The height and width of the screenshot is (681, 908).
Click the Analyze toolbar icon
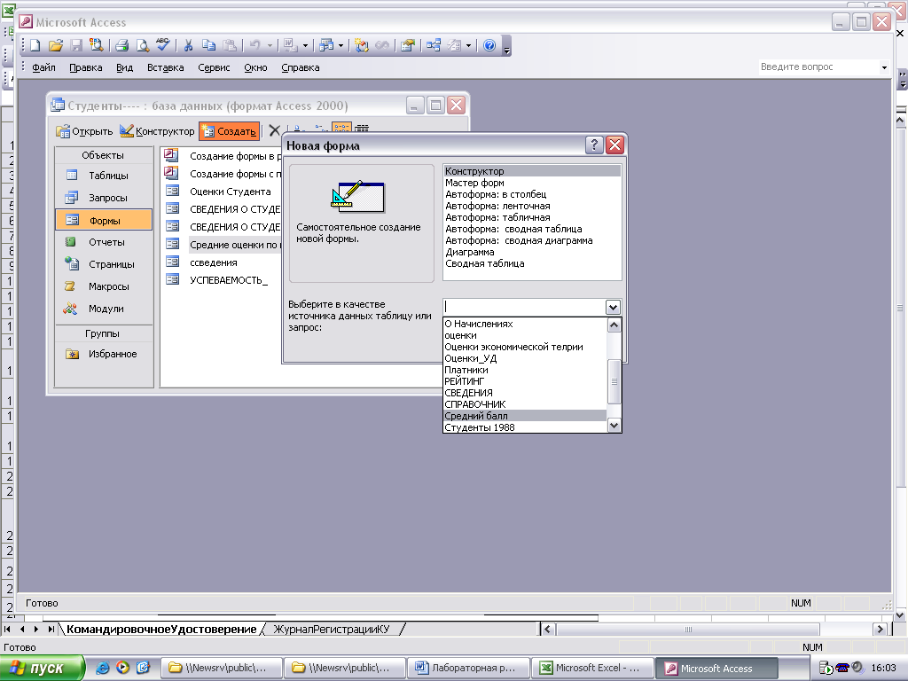point(326,45)
